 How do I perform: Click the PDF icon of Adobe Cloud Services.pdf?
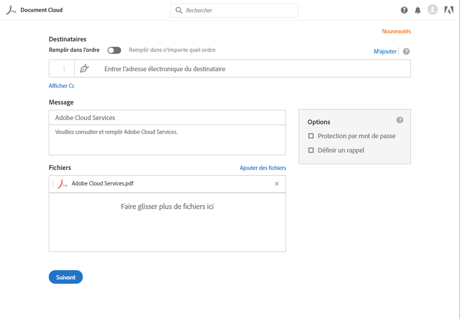point(62,184)
